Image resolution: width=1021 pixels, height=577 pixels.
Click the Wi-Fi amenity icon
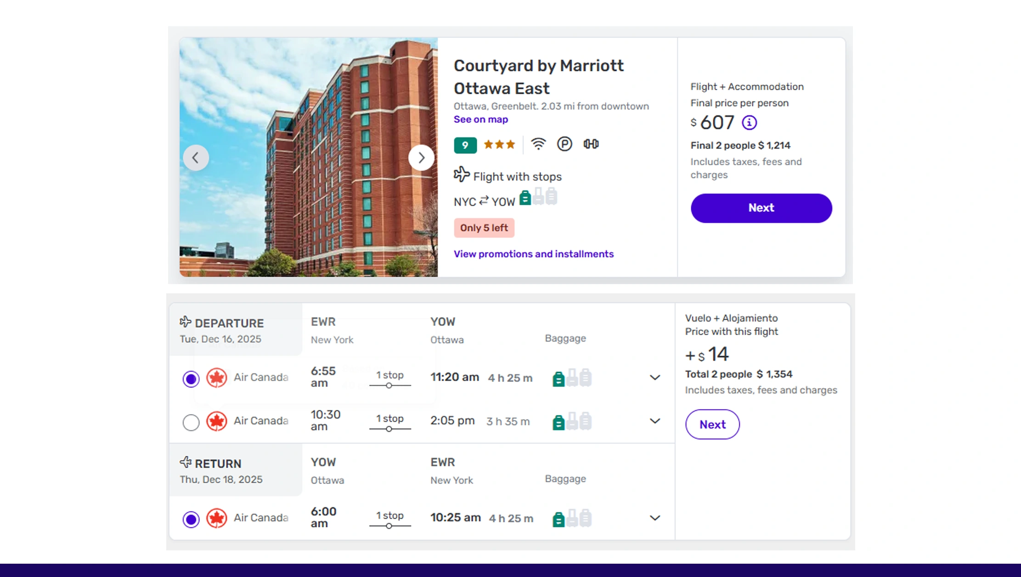(538, 144)
